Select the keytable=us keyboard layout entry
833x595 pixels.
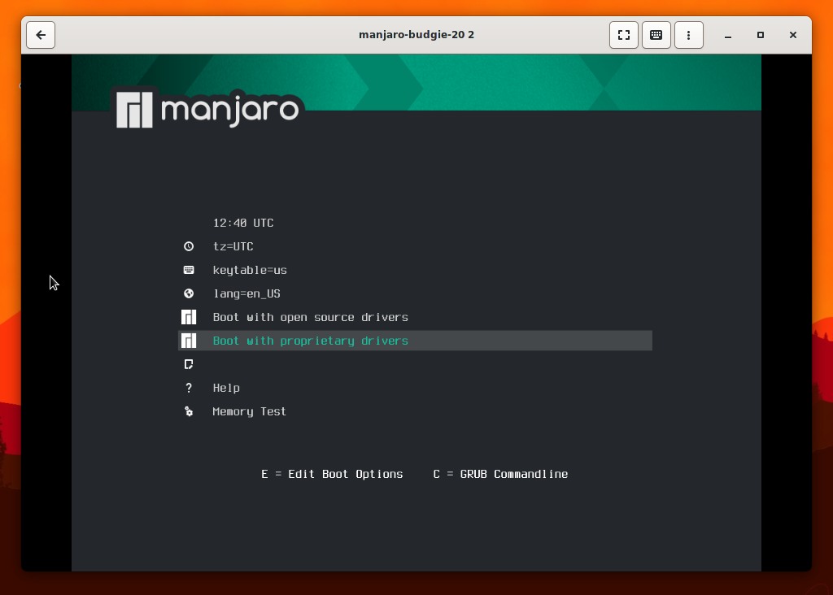coord(250,270)
